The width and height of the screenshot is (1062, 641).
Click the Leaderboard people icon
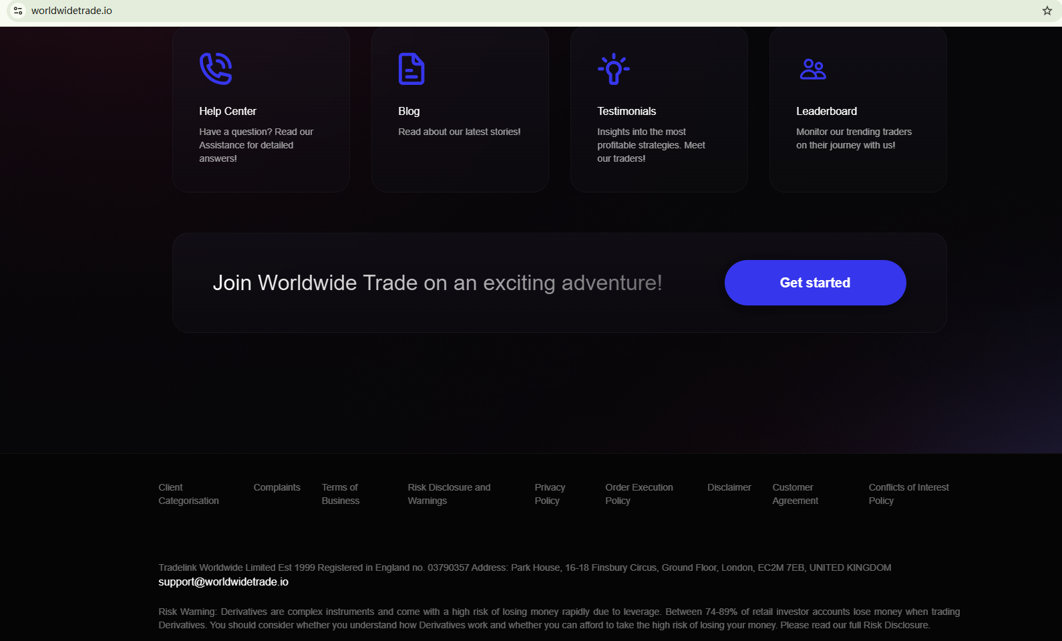pos(813,69)
